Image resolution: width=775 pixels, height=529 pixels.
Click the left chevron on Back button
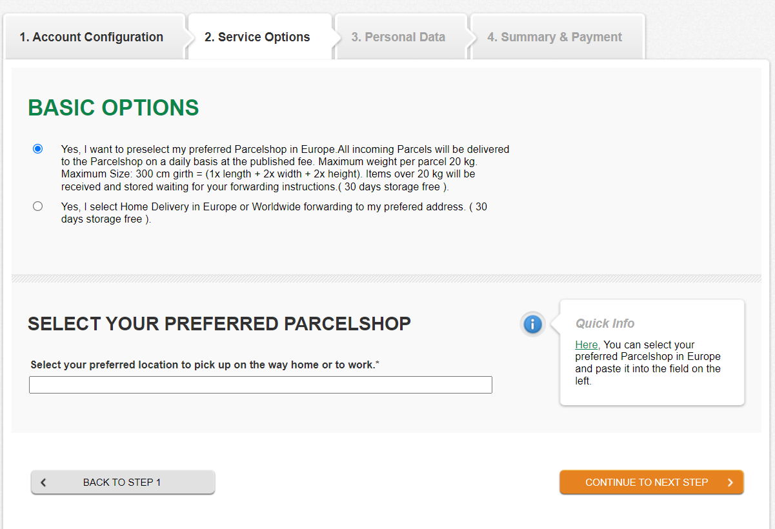click(x=43, y=483)
